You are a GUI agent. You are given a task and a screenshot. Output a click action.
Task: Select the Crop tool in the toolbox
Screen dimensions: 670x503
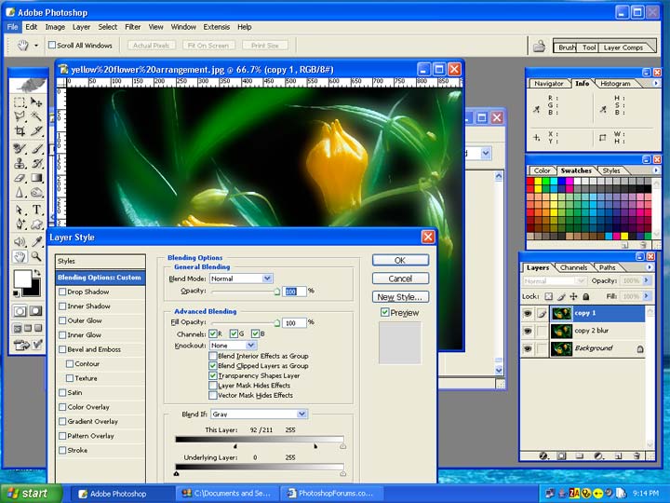[20, 132]
